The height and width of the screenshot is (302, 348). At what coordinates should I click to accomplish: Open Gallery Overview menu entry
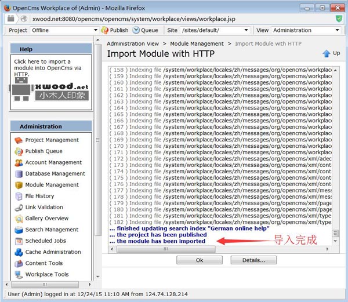tap(46, 219)
